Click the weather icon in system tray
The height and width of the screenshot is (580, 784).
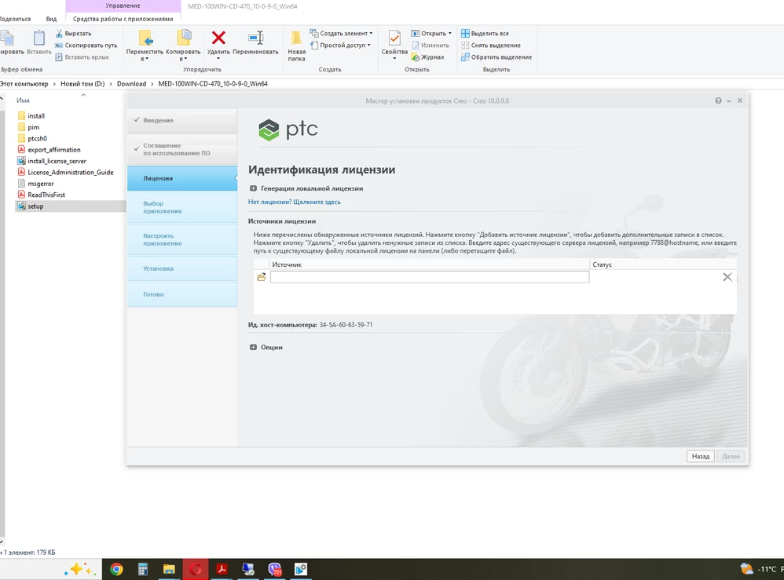click(x=746, y=568)
